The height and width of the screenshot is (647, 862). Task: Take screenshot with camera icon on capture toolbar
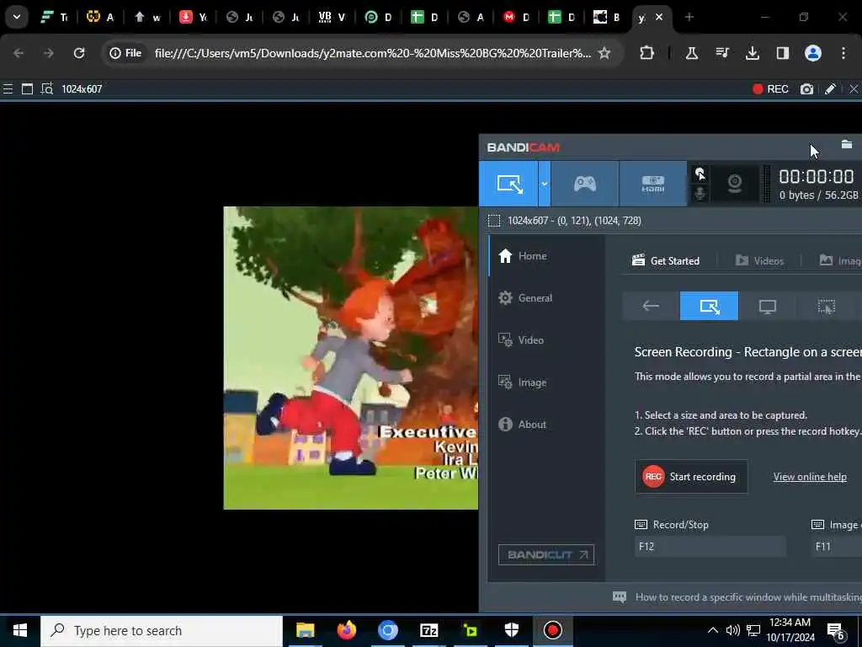tap(806, 89)
